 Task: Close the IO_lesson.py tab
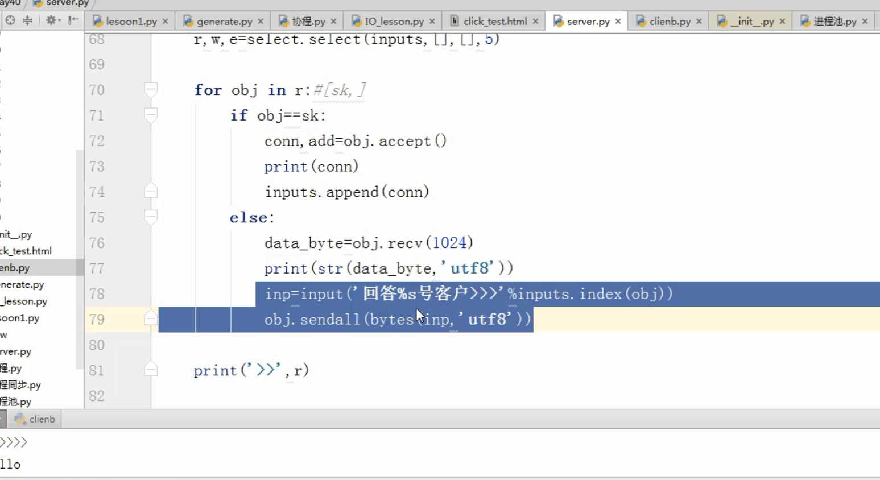coord(432,21)
